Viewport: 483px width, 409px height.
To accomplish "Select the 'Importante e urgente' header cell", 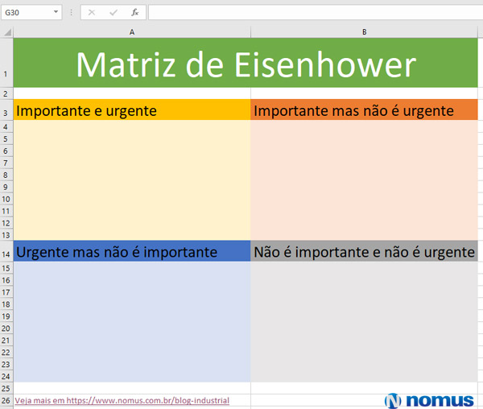I will tap(132, 110).
